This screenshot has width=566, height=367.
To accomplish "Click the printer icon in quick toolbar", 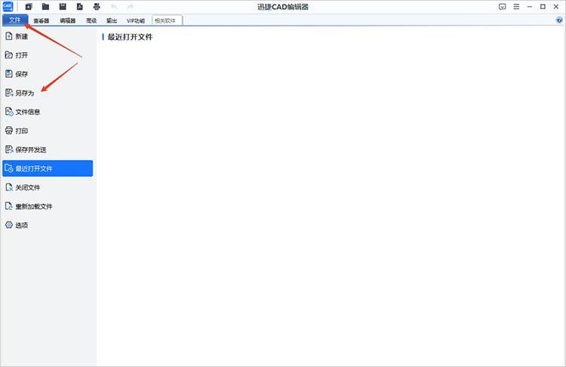I will coord(97,7).
